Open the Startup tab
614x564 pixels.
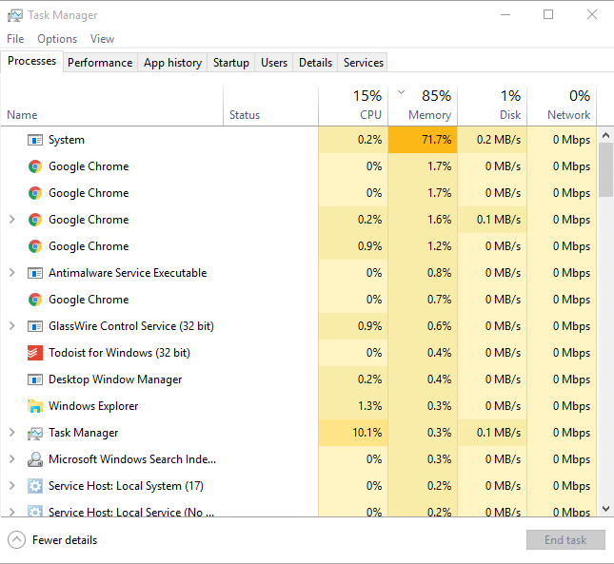click(231, 63)
